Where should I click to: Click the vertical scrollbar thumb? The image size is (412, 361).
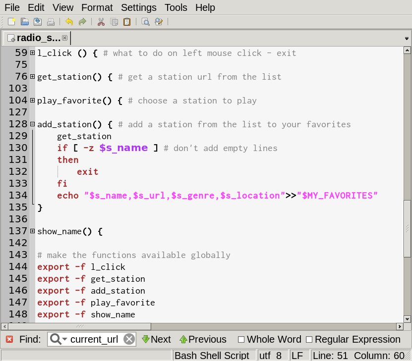tap(407, 229)
